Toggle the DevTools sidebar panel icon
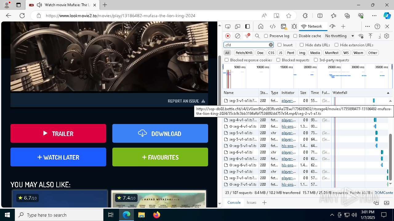Screen dimensions: 394x221 pyautogui.click(x=247, y=26)
